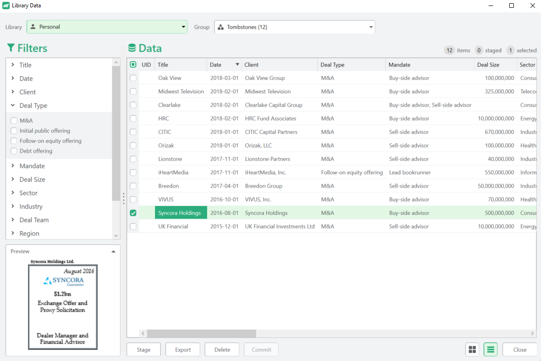
Task: Uncheck the Syncora Holdings row
Action: pos(133,213)
